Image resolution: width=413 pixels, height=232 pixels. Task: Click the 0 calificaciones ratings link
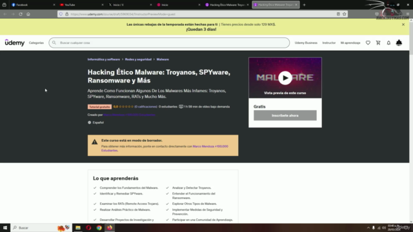click(x=146, y=106)
